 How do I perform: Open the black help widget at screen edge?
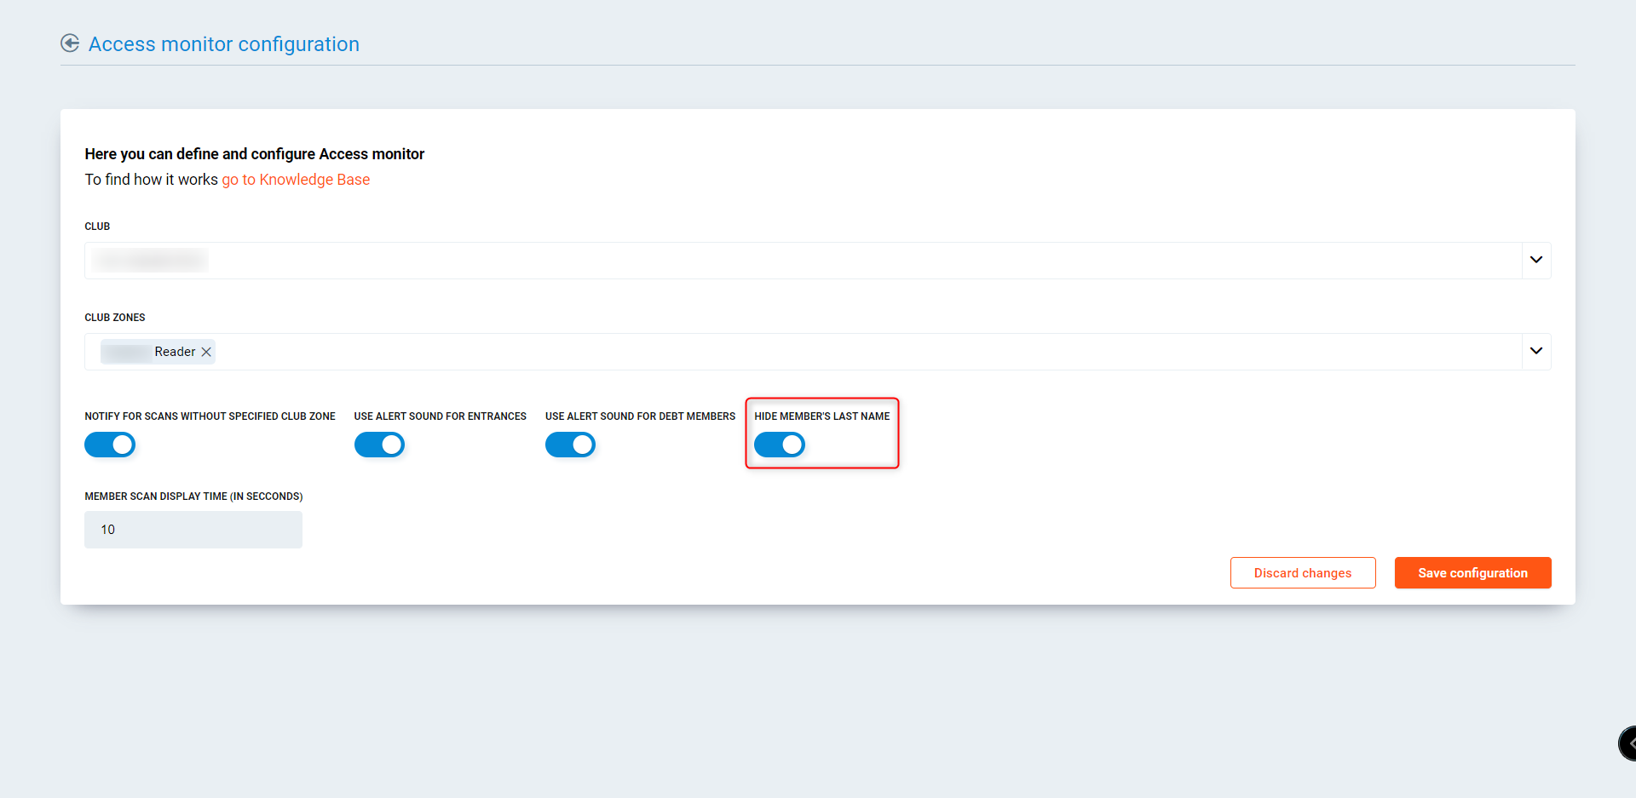(x=1627, y=743)
